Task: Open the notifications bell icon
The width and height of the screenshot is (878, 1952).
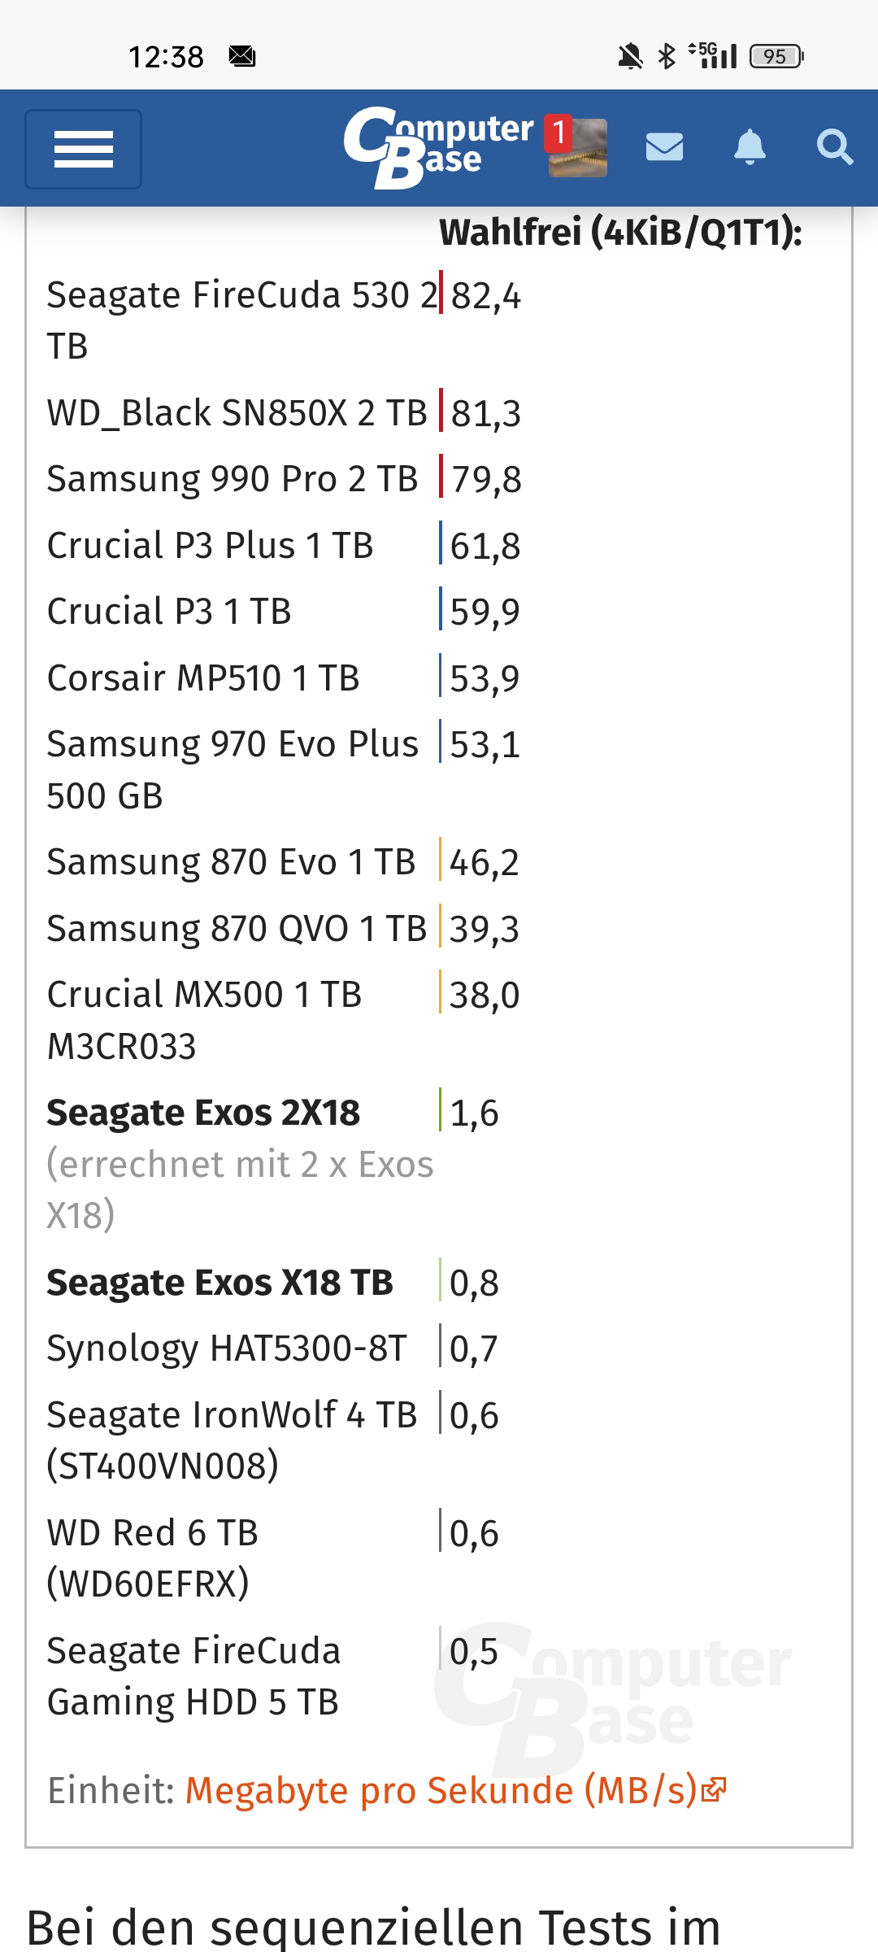Action: click(750, 147)
